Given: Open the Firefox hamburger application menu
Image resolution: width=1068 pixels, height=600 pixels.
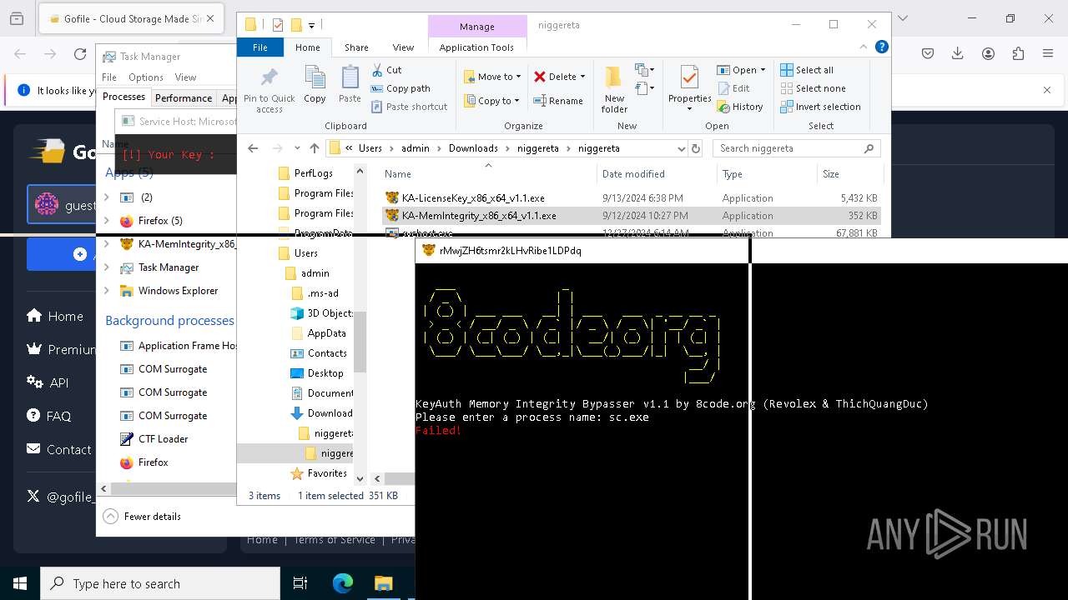Looking at the screenshot, I should point(1048,54).
